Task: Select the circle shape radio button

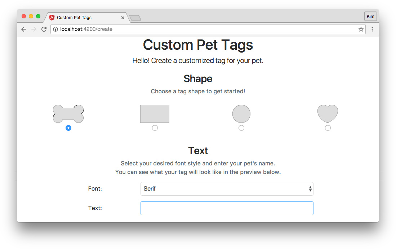Action: point(241,128)
